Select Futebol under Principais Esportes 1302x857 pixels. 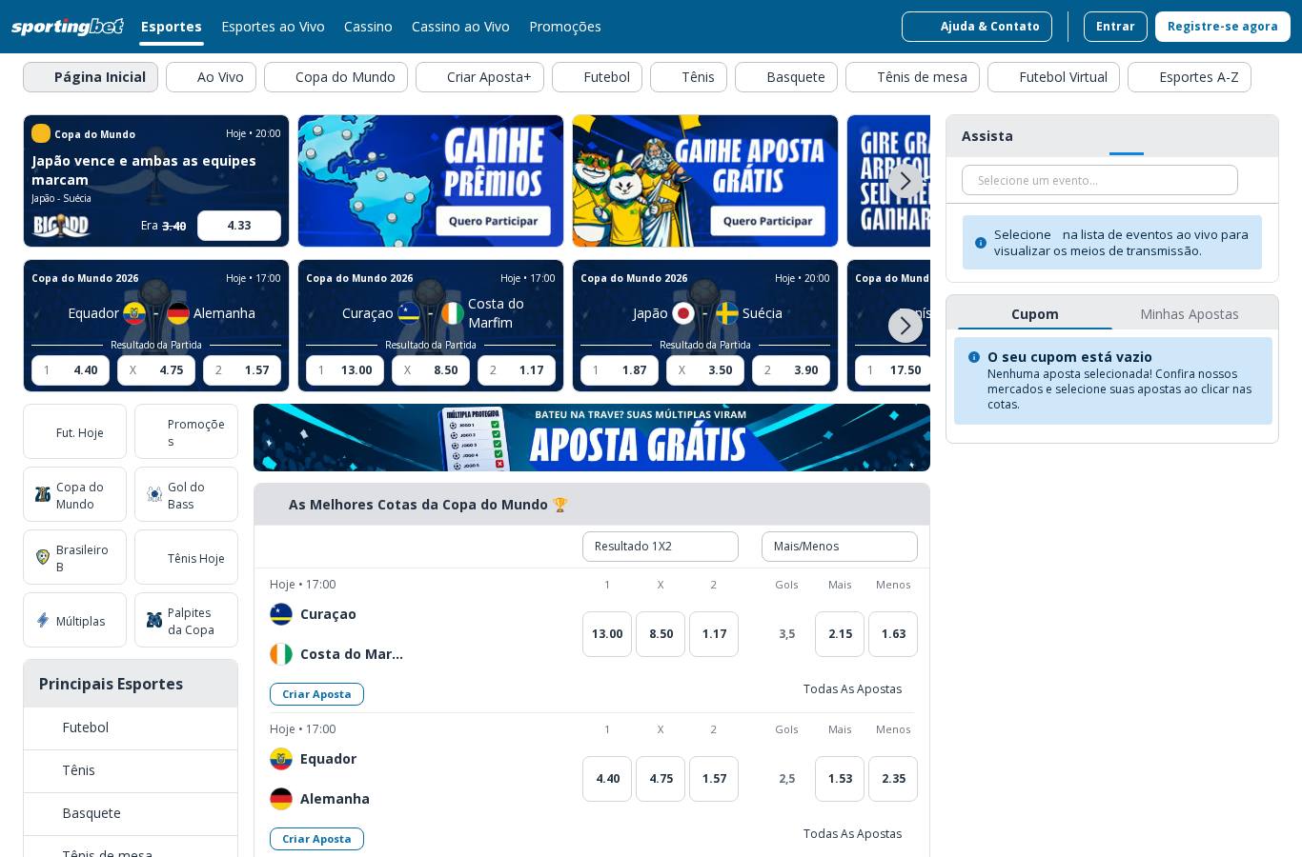point(131,727)
